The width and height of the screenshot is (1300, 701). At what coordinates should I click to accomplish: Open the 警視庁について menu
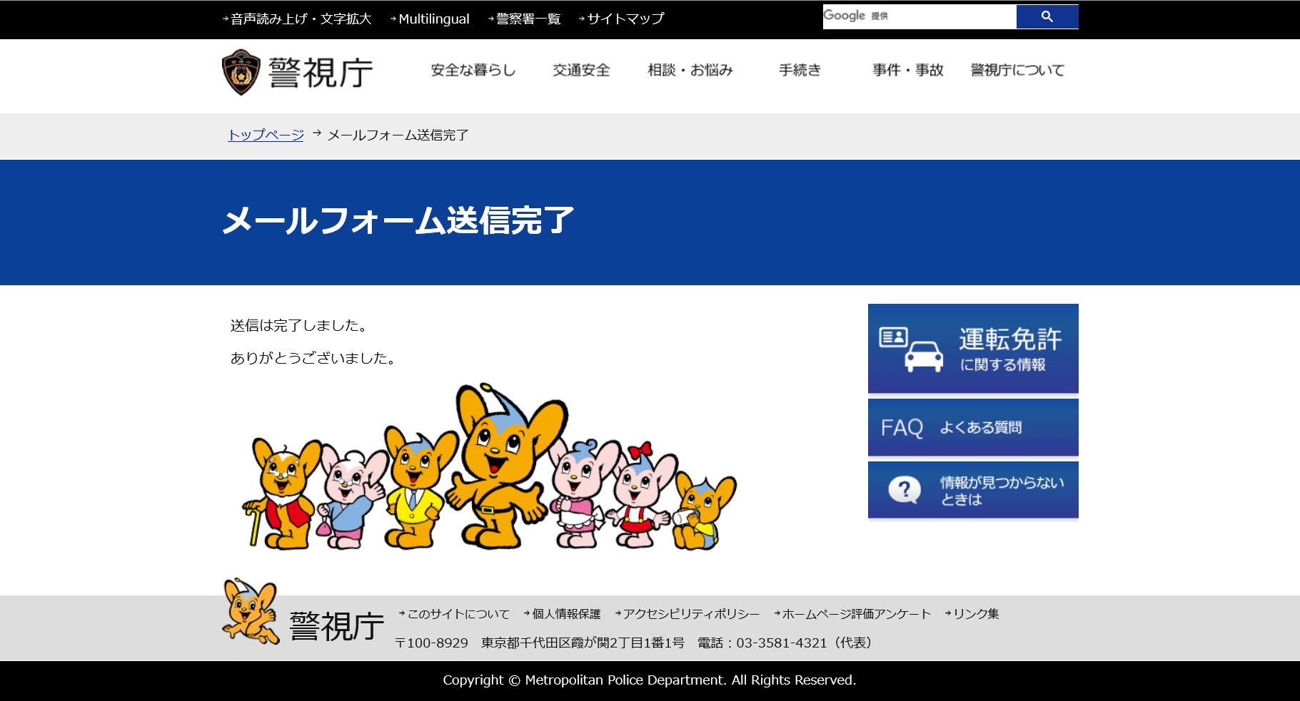click(x=1017, y=70)
